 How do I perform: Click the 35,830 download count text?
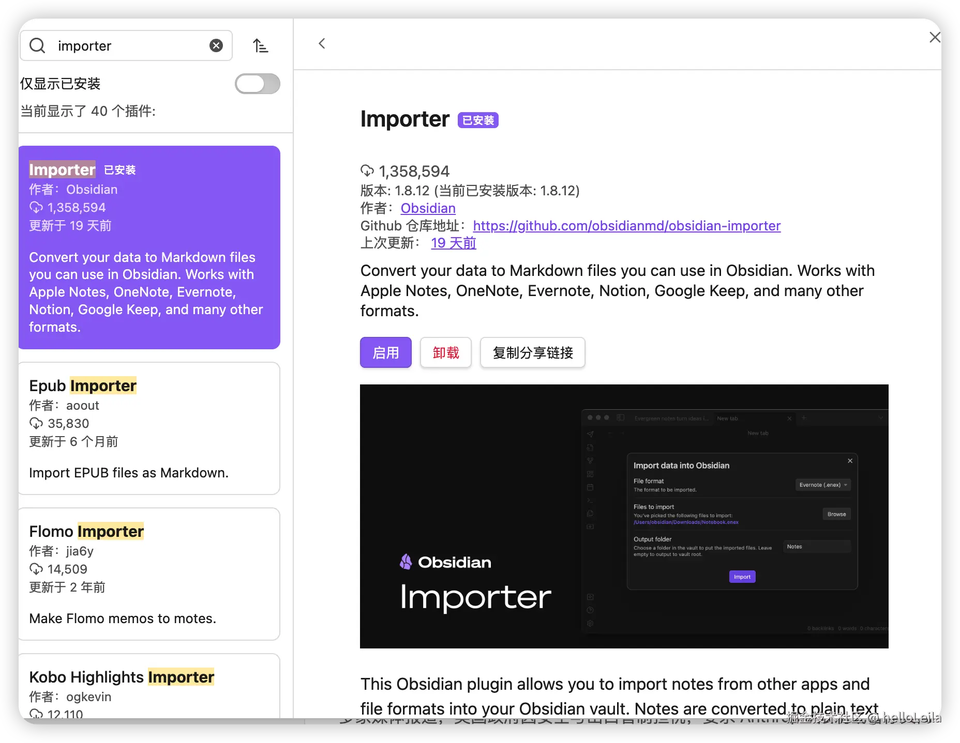(68, 424)
